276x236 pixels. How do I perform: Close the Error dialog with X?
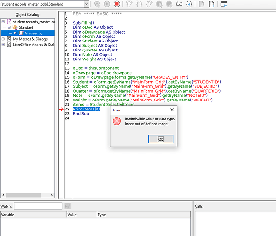[x=172, y=110]
